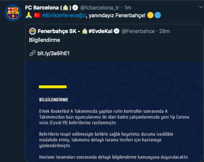This screenshot has width=204, height=162.
Task: Click the yellow circle emoji
Action: [150, 15]
